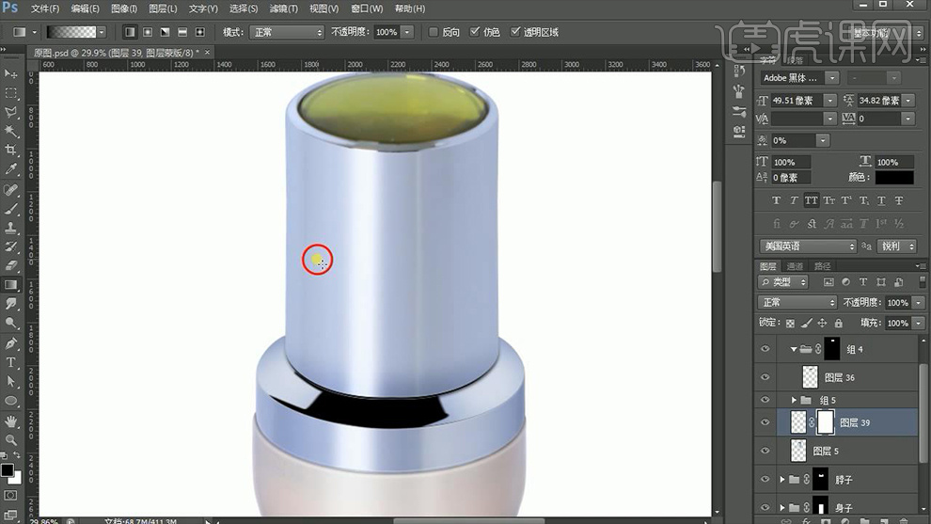Switch to the 通道 channels tab
The width and height of the screenshot is (931, 524).
tap(796, 266)
